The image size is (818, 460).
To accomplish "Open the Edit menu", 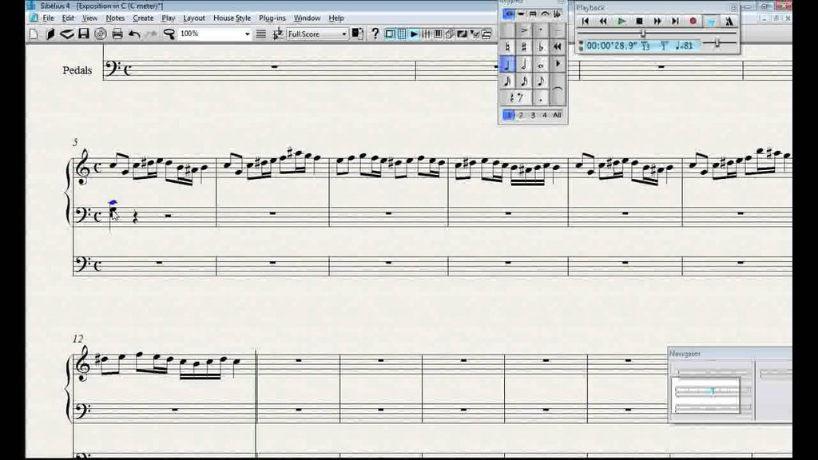I will pyautogui.click(x=68, y=18).
